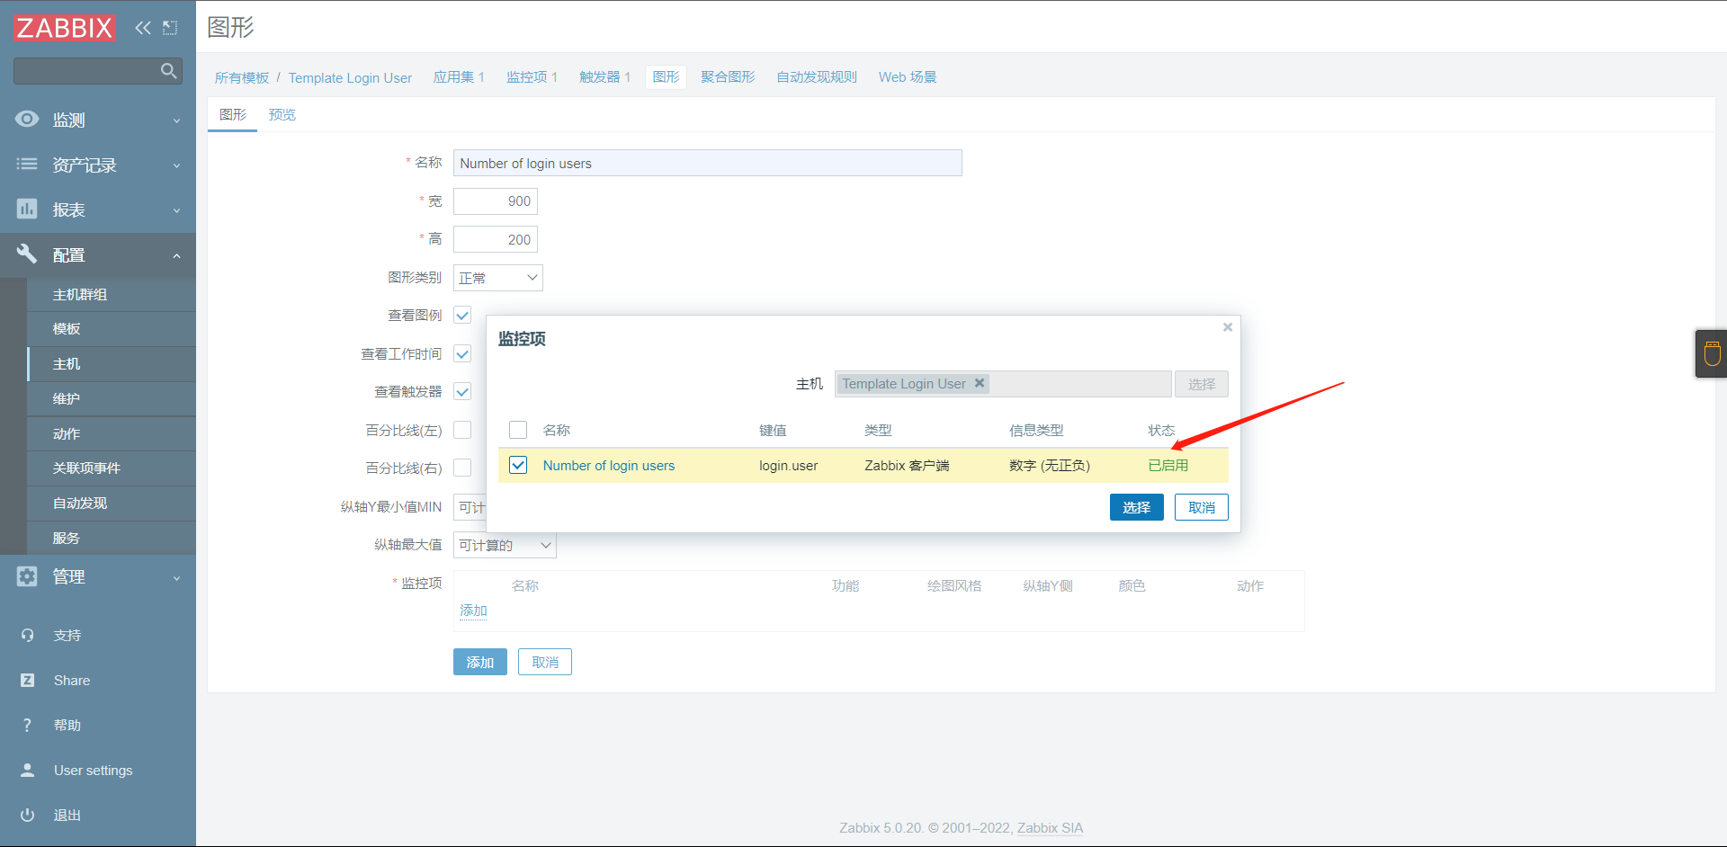Click the Zabbix SIA footer link
Screen dimensions: 1727x847
[x=1050, y=828]
